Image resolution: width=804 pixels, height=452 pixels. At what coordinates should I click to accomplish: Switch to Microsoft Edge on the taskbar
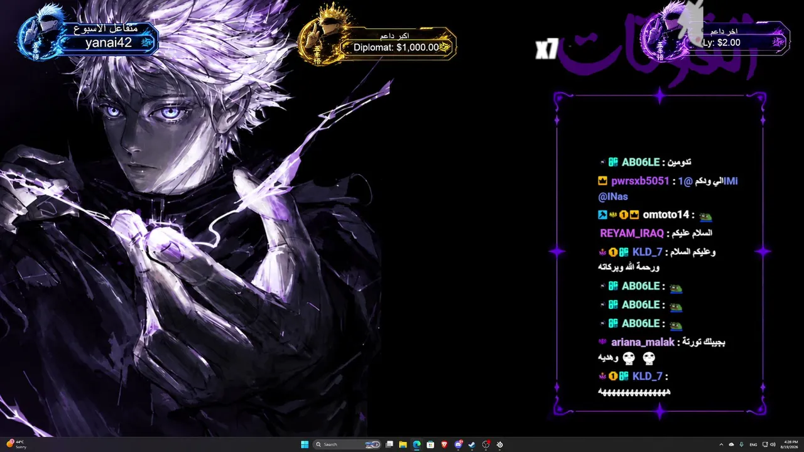tap(416, 444)
